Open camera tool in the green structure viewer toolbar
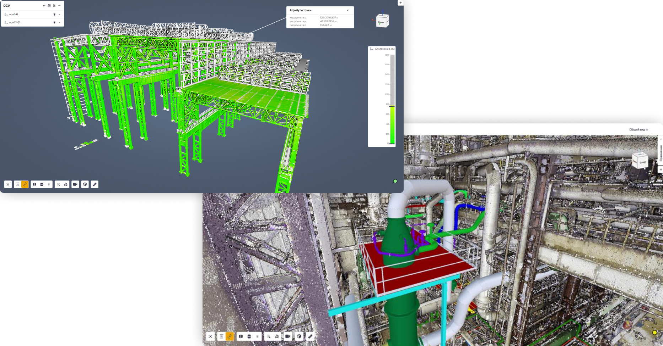The width and height of the screenshot is (663, 346). 75,184
